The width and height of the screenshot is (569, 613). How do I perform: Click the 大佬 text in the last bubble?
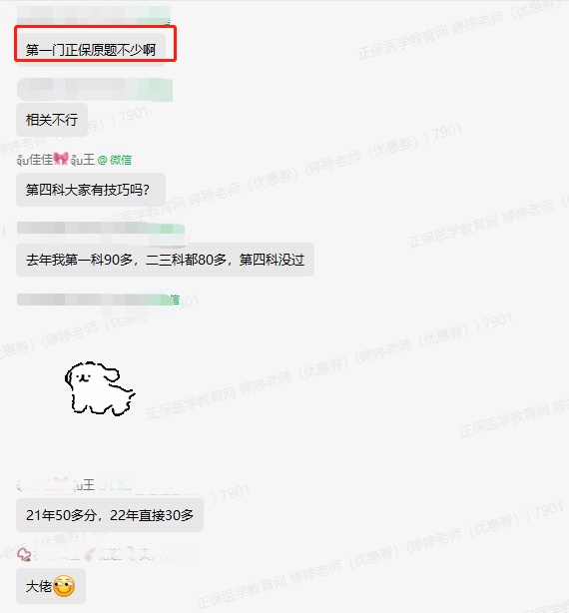click(x=39, y=586)
